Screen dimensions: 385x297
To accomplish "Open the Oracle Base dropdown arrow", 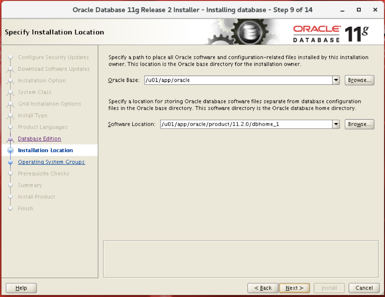I will click(336, 80).
